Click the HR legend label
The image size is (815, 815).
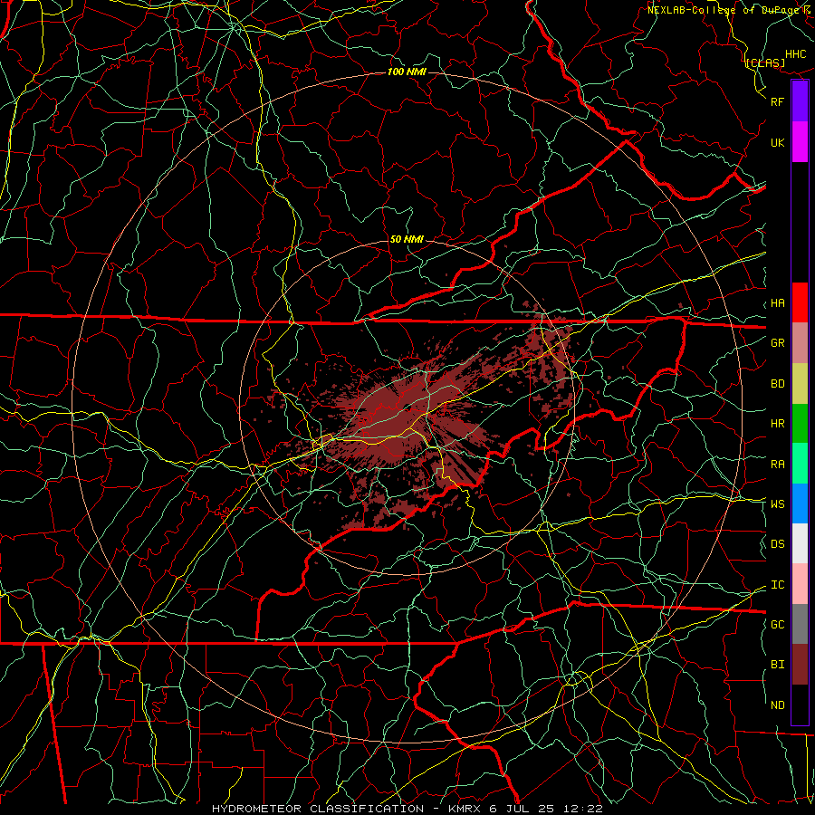(x=777, y=424)
